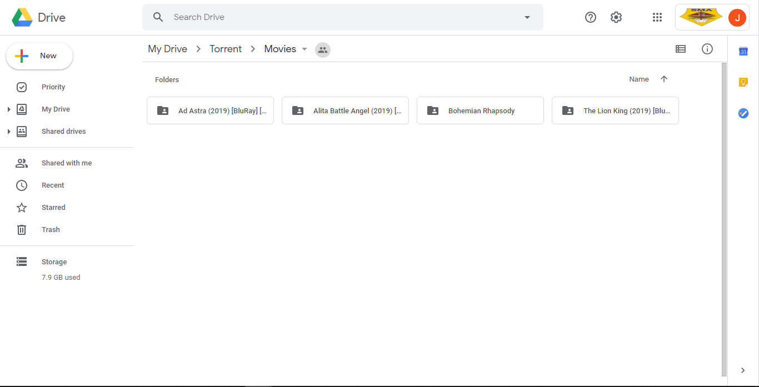
Task: Switch to list layout view
Action: (x=681, y=49)
